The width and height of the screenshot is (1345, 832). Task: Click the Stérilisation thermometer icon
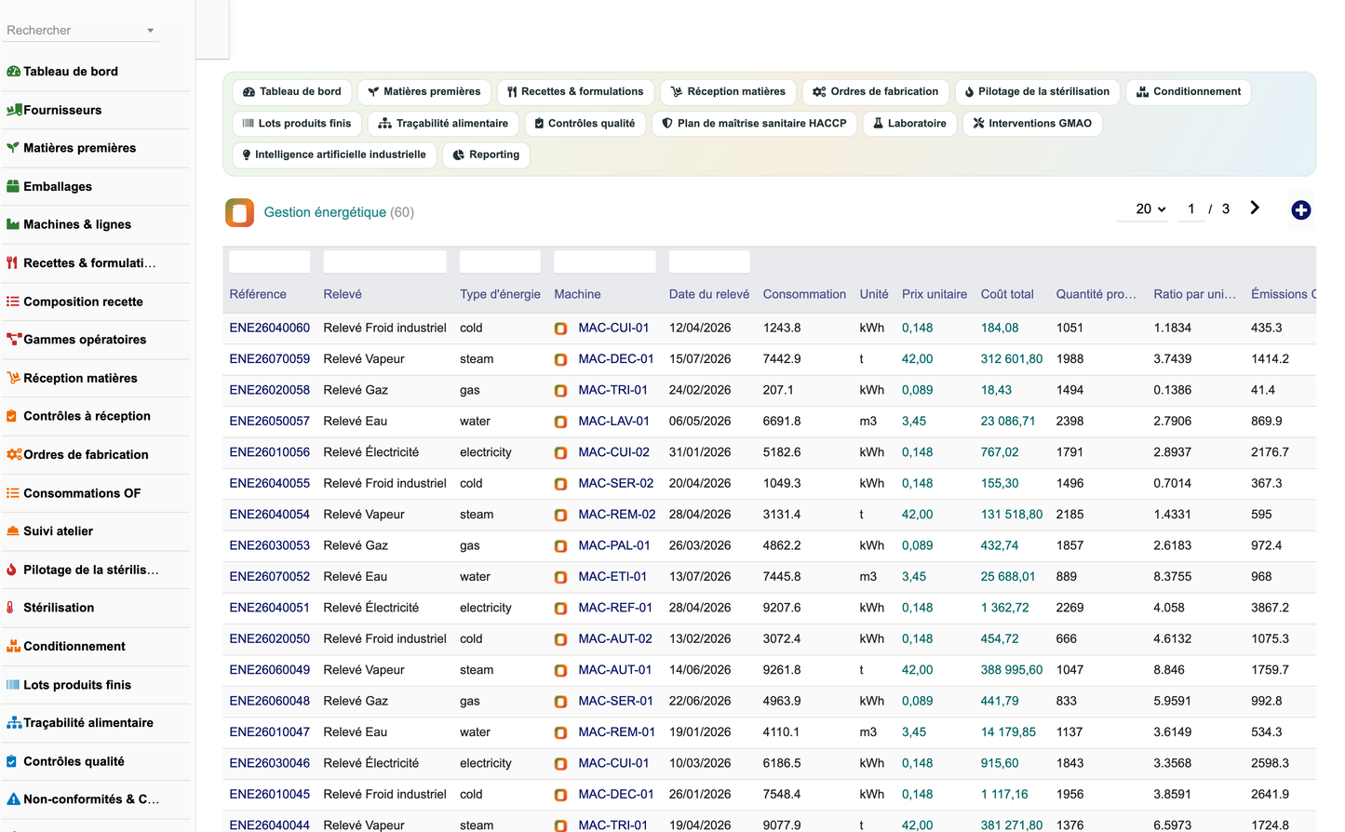point(10,608)
